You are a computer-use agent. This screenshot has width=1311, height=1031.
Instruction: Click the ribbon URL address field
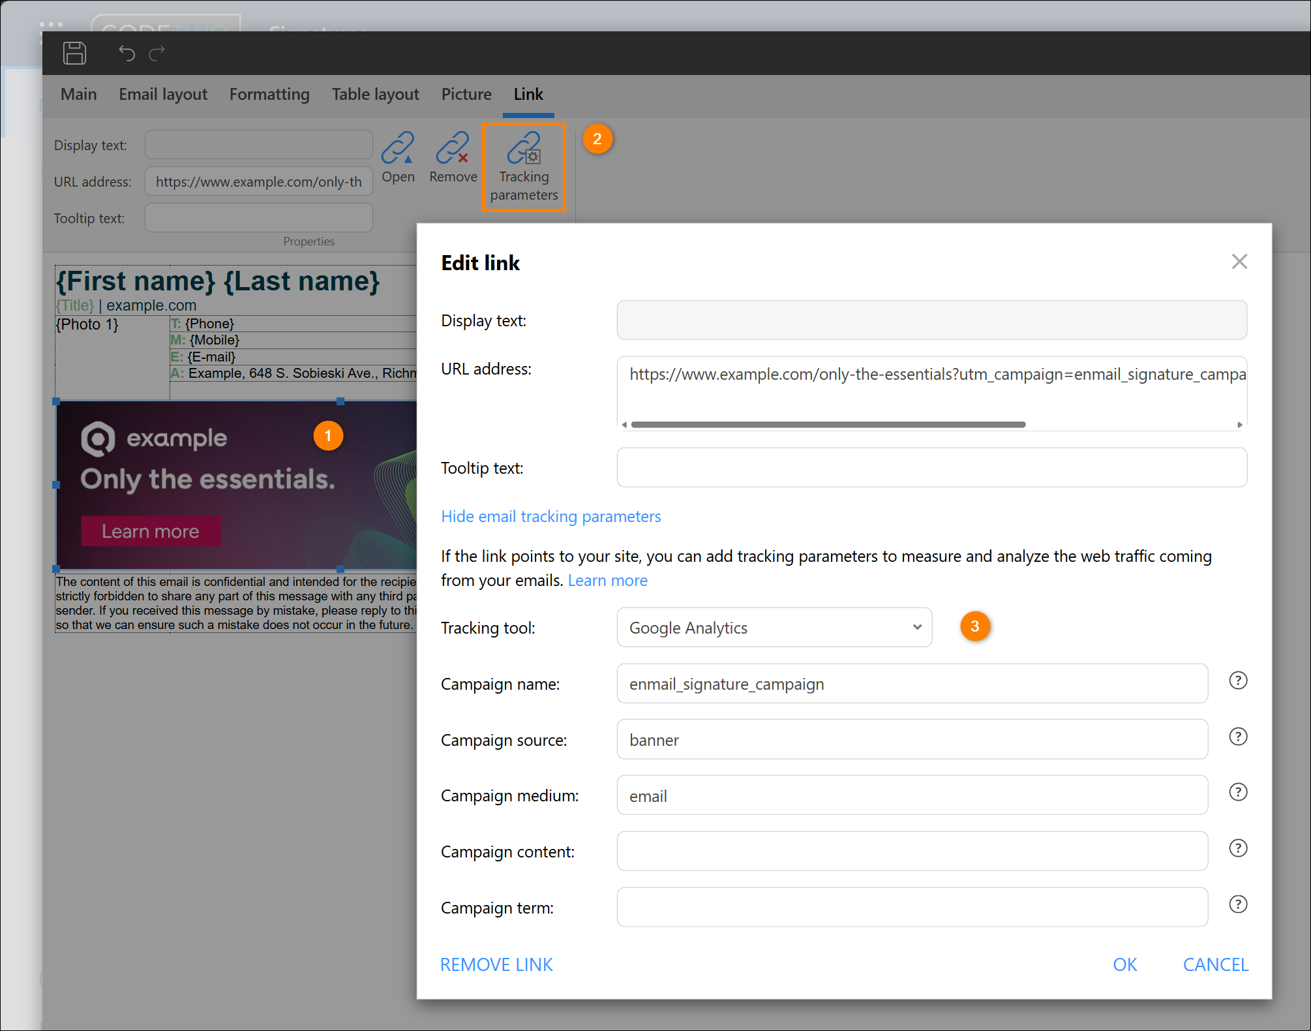[x=259, y=181]
